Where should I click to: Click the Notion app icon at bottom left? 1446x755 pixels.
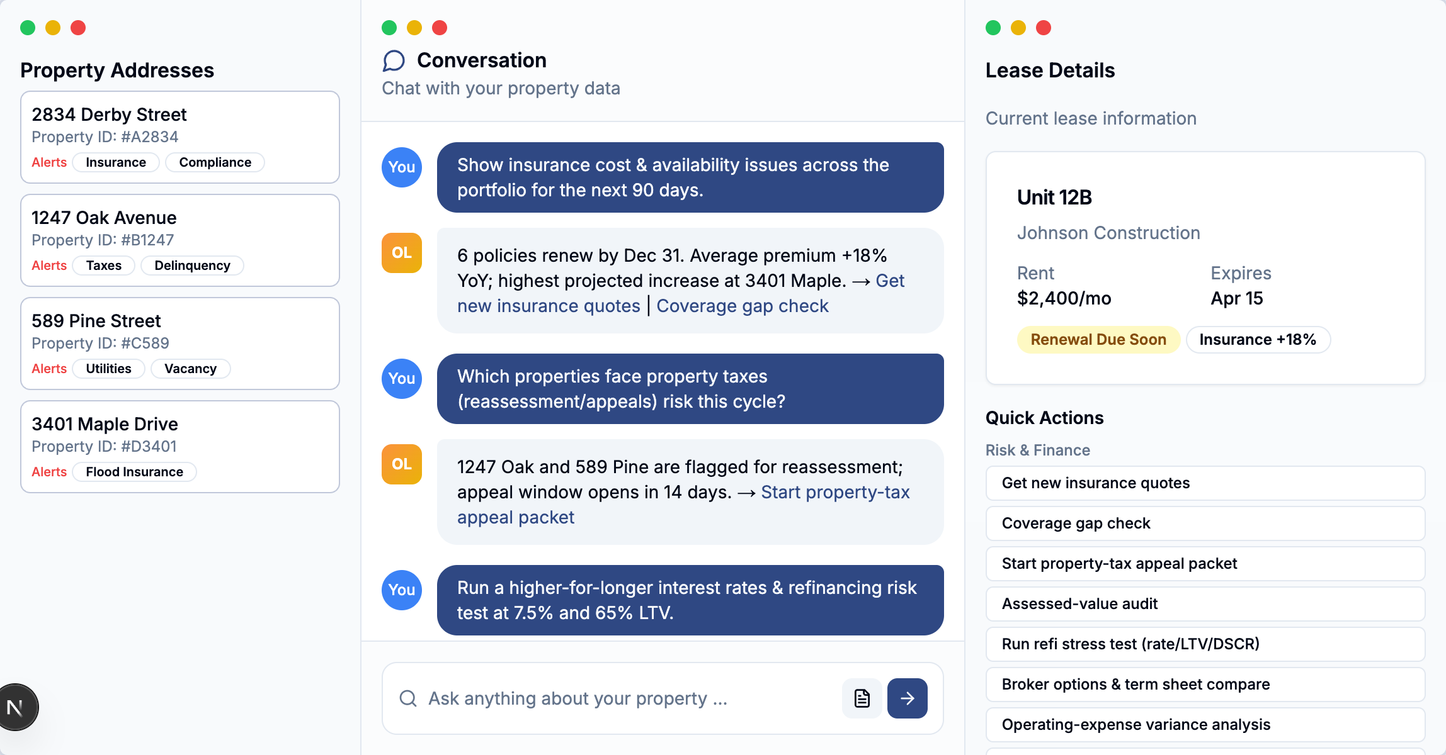16,706
